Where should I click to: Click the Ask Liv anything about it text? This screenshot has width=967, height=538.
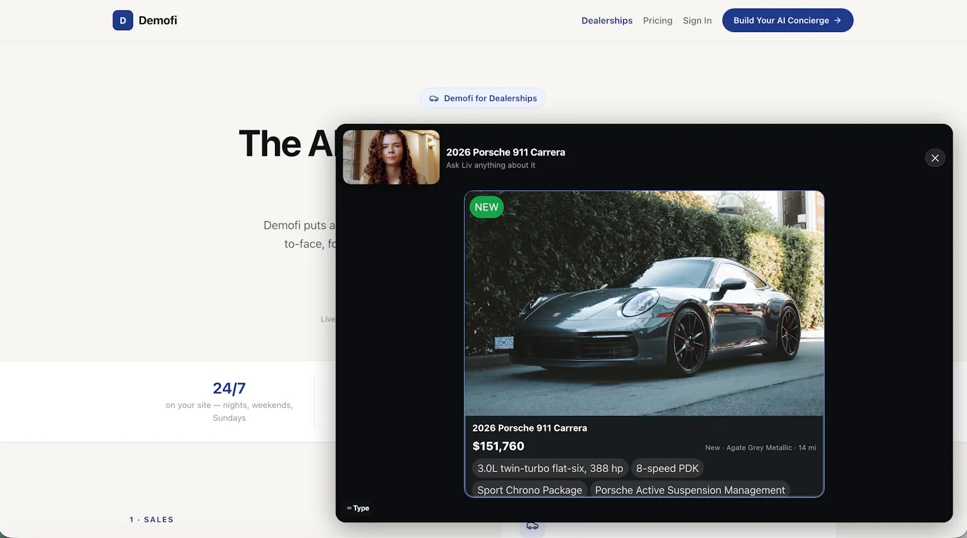pos(490,165)
